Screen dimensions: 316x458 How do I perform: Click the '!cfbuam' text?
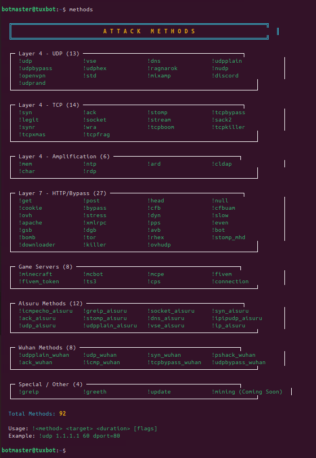[x=223, y=208]
